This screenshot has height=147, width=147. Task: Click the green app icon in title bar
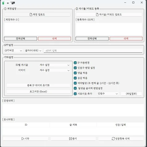pos(3,3)
